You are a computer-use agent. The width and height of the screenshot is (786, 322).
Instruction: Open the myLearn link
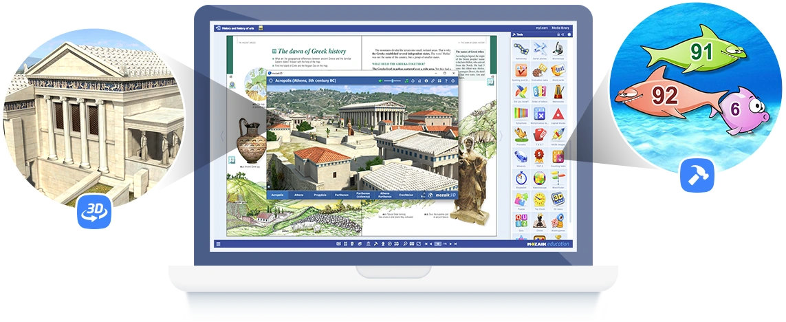point(541,29)
